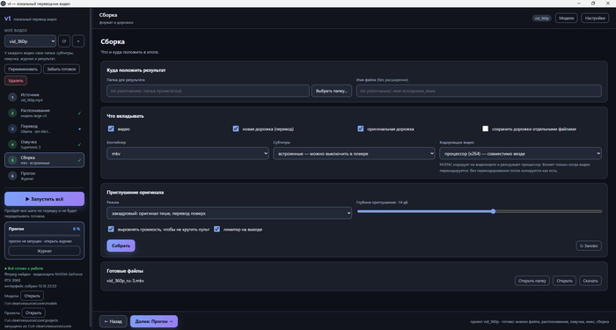Click the Назад button
This screenshot has height=330, width=616.
(x=114, y=321)
